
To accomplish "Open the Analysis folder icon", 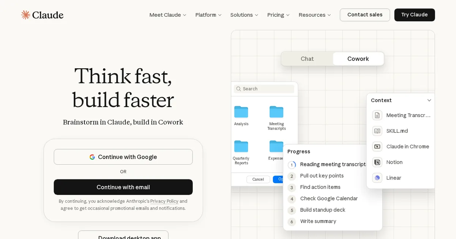I will 241,112.
